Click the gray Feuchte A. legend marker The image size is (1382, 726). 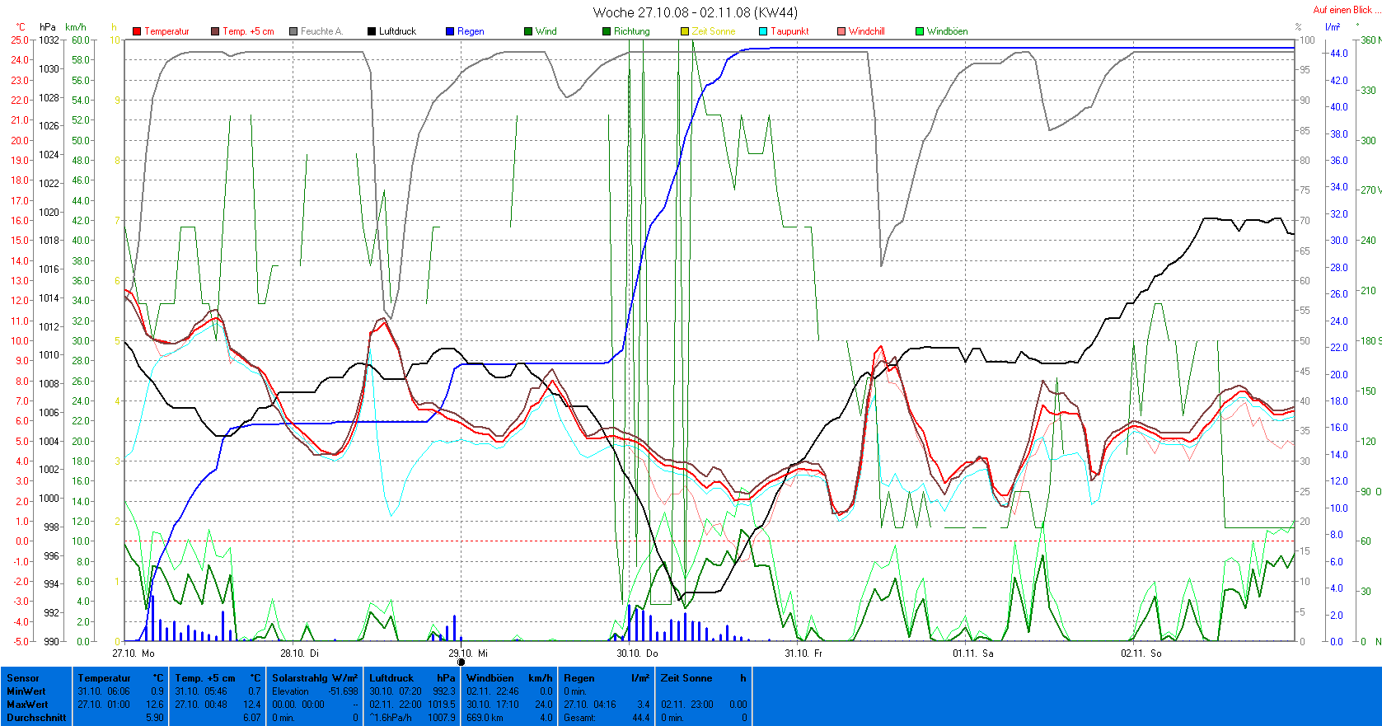tap(293, 31)
